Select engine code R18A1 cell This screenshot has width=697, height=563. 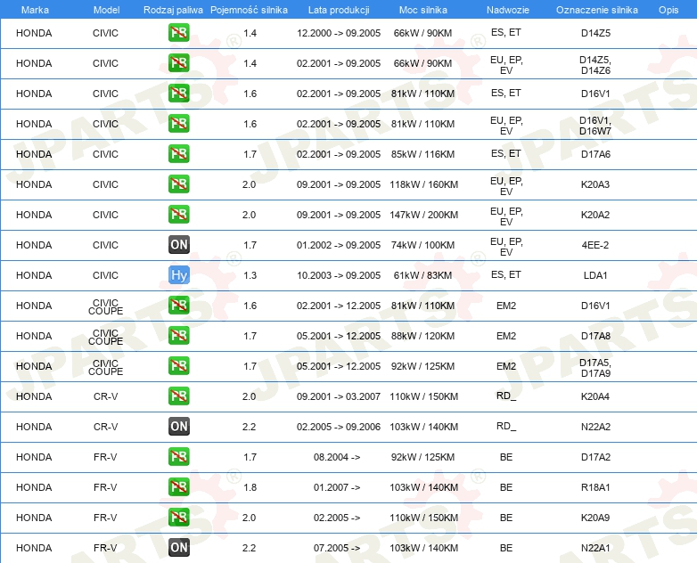[595, 487]
